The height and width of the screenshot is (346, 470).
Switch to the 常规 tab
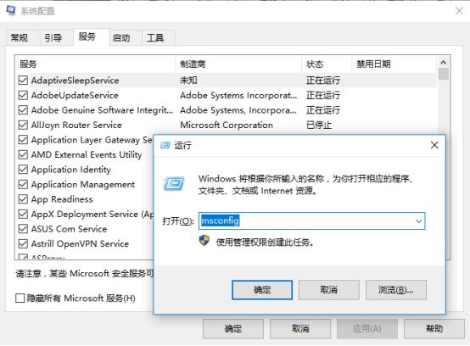pos(20,38)
